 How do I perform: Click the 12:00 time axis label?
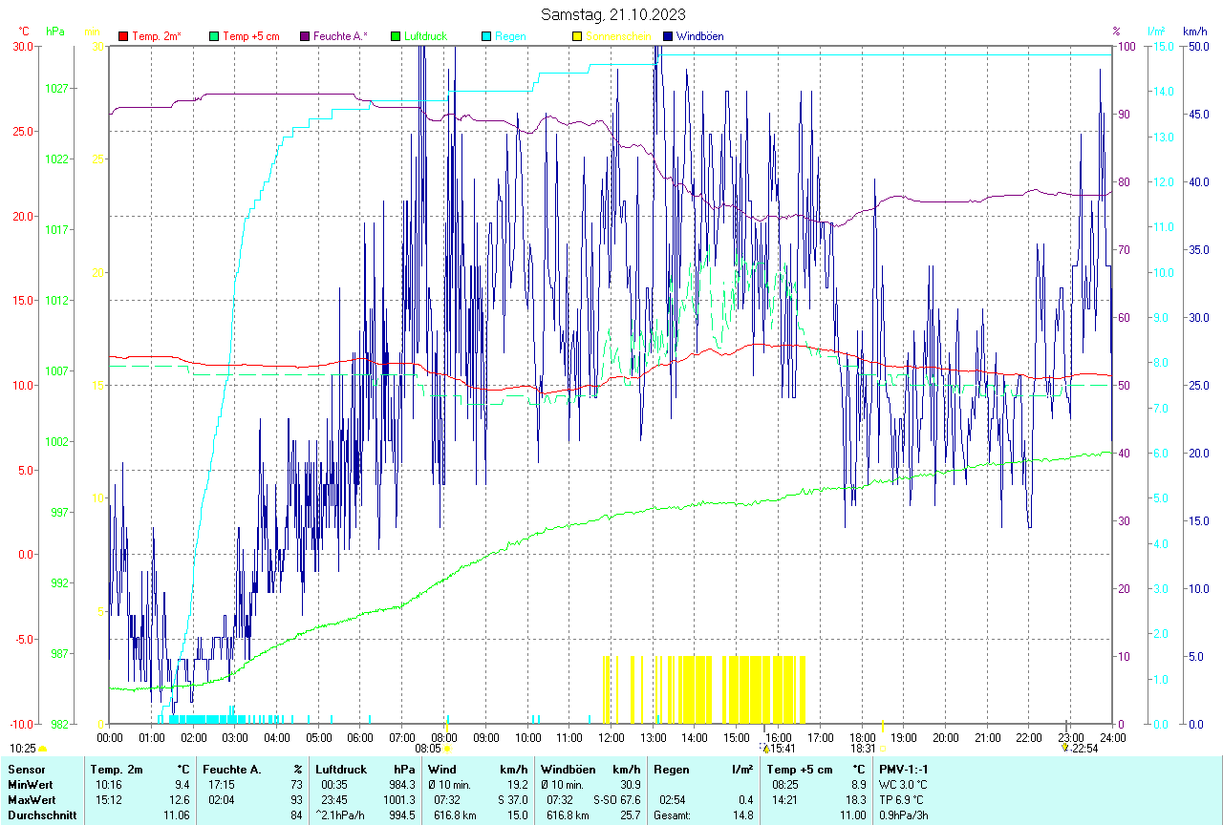(611, 737)
